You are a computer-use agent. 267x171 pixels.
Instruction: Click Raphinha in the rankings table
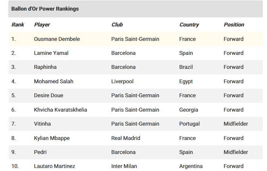45,67
